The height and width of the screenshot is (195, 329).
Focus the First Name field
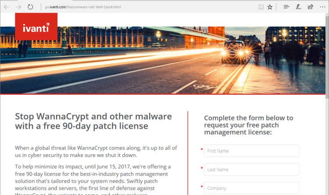point(251,151)
